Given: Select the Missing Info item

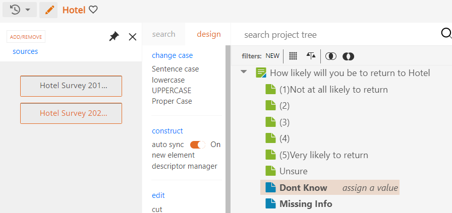Looking at the screenshot, I should click(x=306, y=204).
